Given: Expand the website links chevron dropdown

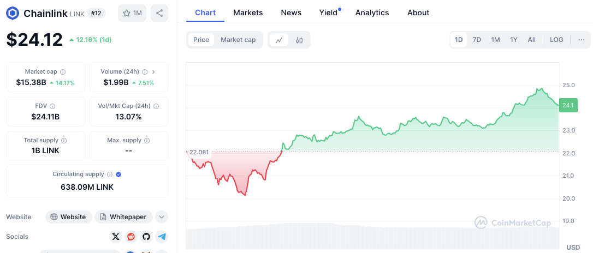Looking at the screenshot, I should (161, 217).
